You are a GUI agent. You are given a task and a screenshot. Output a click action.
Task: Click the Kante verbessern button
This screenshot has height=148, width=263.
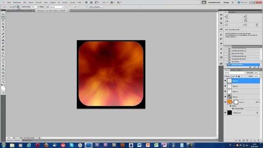[95, 7]
